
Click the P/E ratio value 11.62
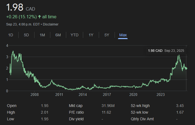click(x=106, y=112)
